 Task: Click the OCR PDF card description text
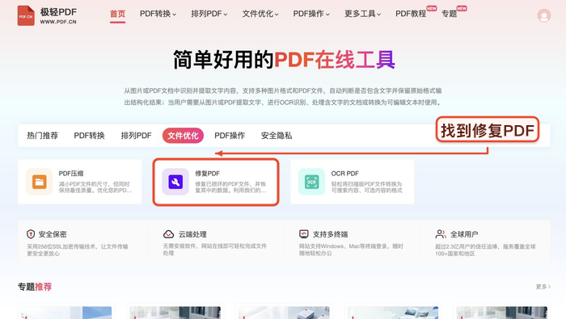click(367, 187)
